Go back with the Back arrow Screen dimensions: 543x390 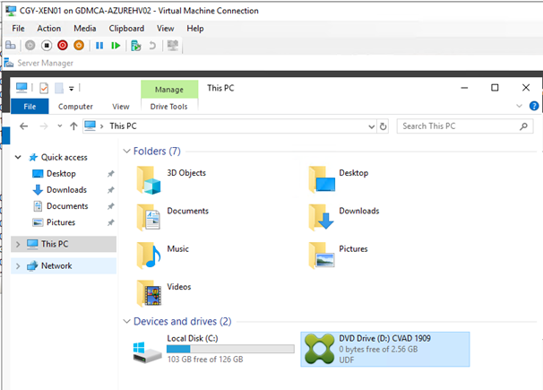tap(23, 126)
